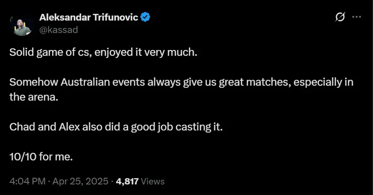The image size is (373, 195).
Task: Click the Apr 25, 2025 date
Action: coord(81,182)
